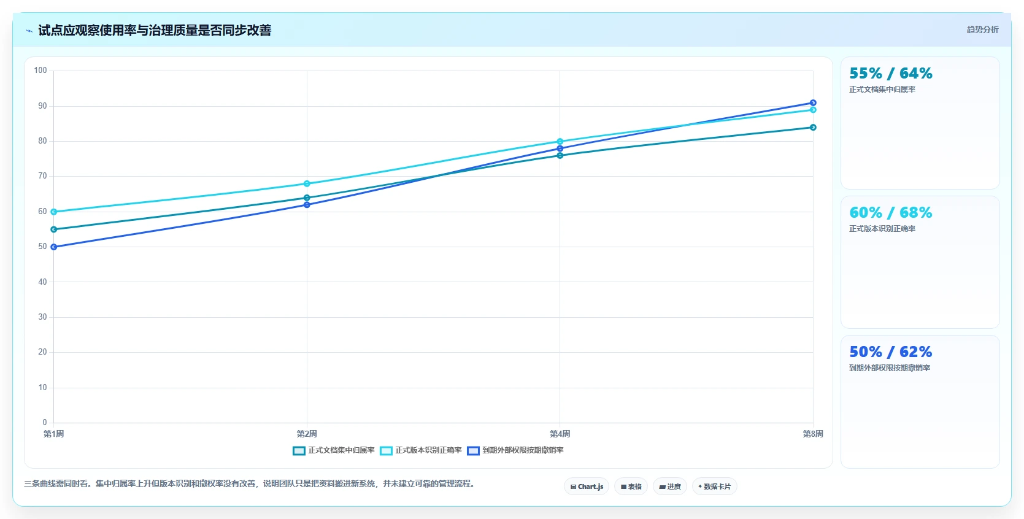1024x519 pixels.
Task: Click the 第8周 data point at 91
Action: pyautogui.click(x=813, y=103)
